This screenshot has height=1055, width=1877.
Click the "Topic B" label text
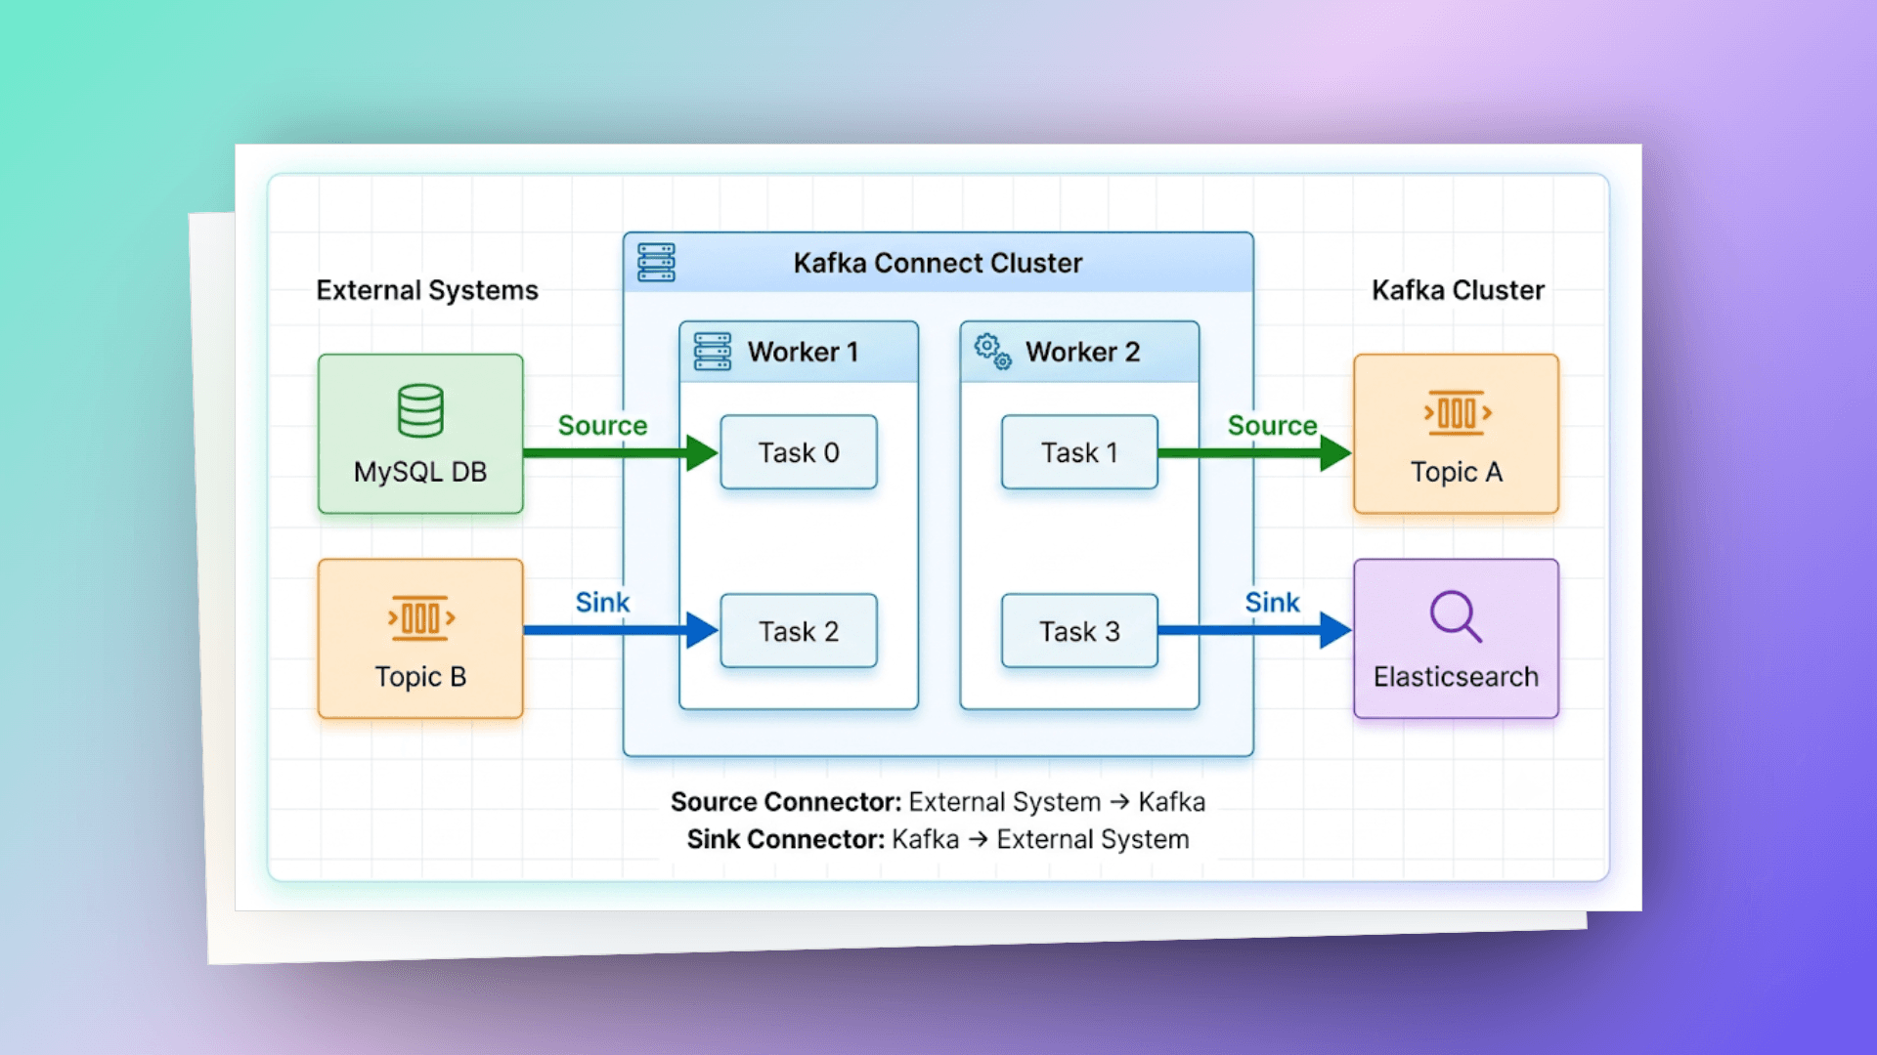click(x=420, y=677)
